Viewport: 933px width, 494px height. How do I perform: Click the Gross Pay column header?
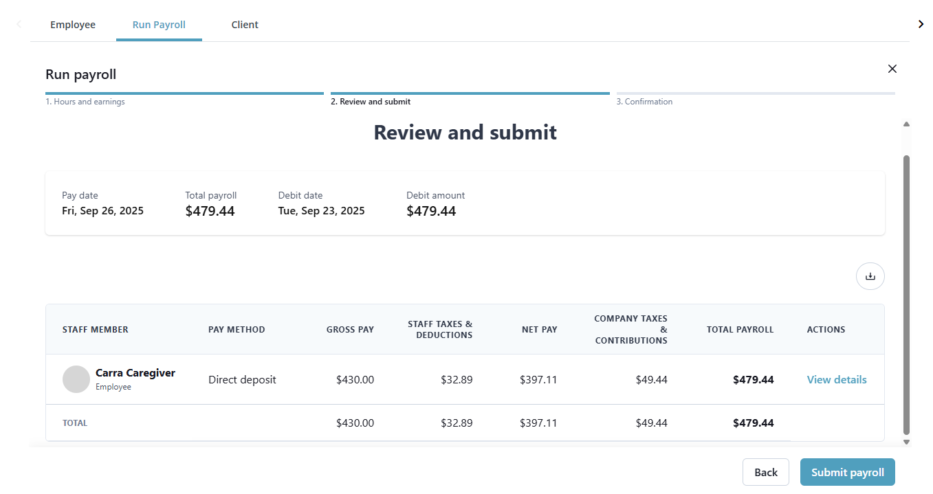click(350, 330)
